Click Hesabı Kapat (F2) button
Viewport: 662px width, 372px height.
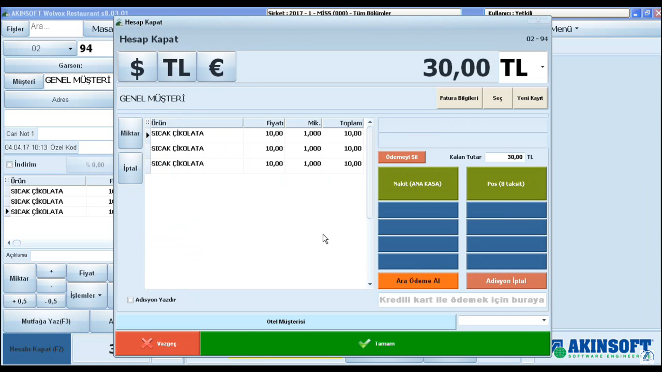pyautogui.click(x=37, y=349)
